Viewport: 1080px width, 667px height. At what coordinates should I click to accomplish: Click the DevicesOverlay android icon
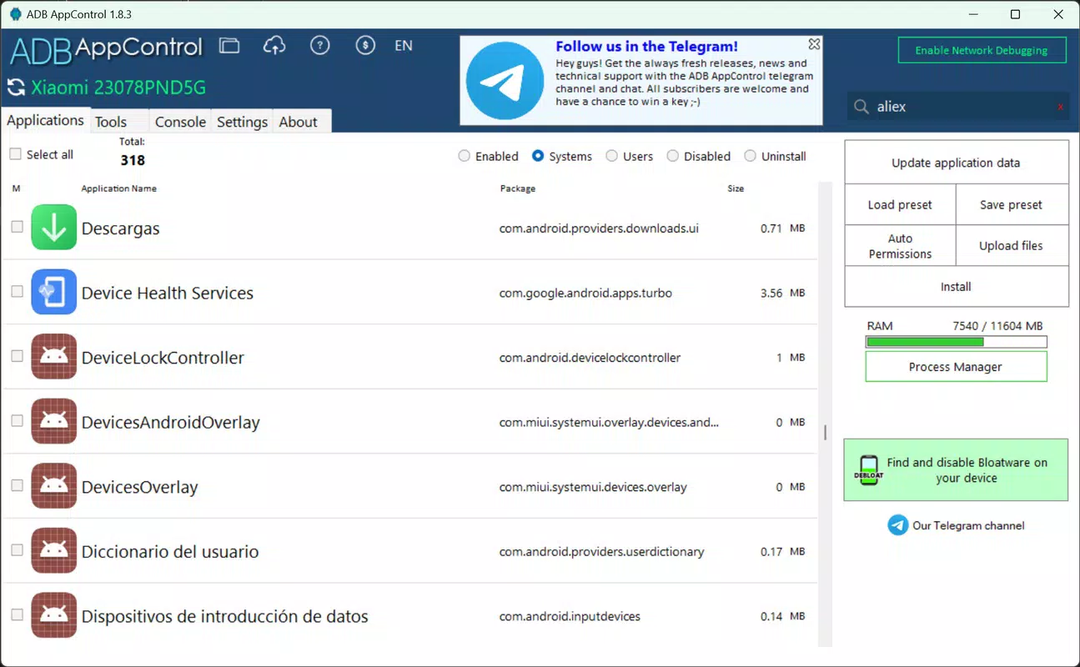click(54, 486)
